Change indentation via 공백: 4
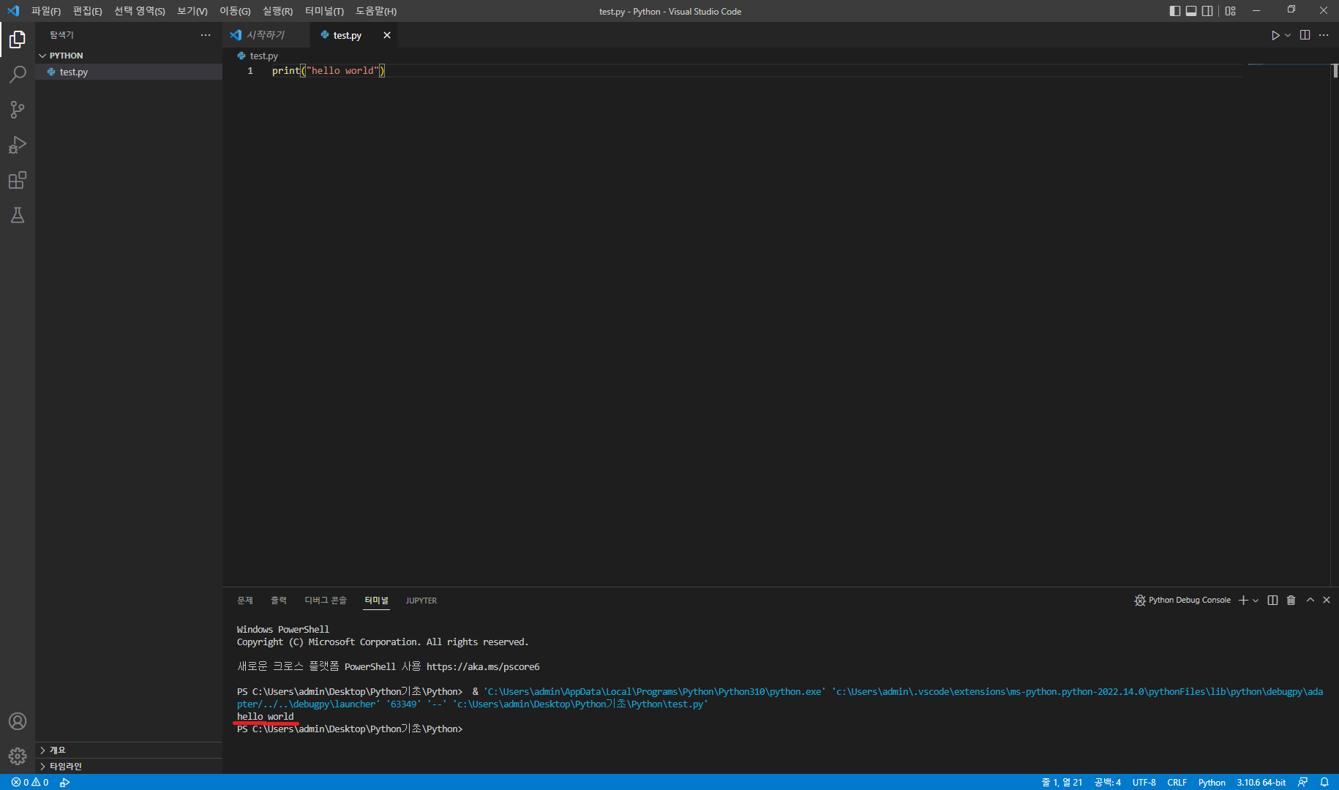The height and width of the screenshot is (790, 1339). tap(1108, 782)
